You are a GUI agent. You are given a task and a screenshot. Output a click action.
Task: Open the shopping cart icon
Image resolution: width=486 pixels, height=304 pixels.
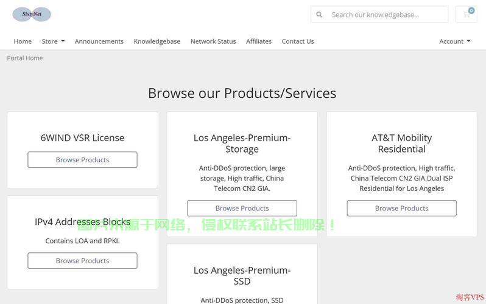[x=466, y=14]
